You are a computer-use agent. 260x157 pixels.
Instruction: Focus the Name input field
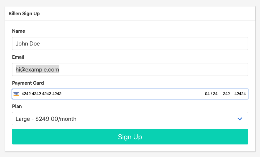[x=130, y=43]
